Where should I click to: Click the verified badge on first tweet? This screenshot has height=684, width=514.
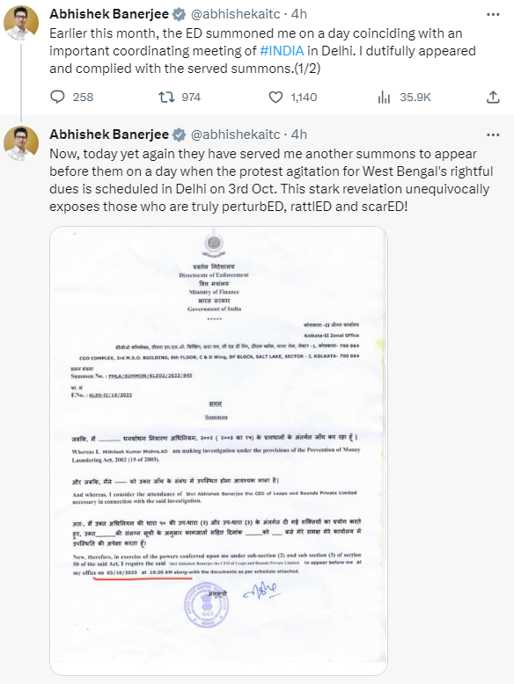point(179,14)
